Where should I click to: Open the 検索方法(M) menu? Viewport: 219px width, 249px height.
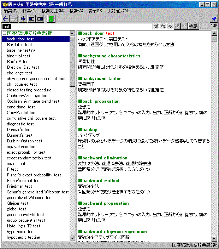coord(53,11)
